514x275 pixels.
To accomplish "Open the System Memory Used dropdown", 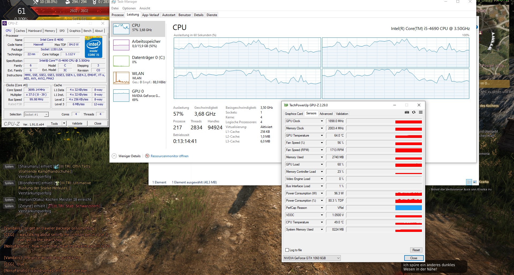I will coord(322,229).
